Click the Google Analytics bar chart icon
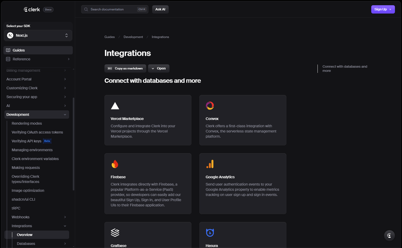 [x=210, y=164]
